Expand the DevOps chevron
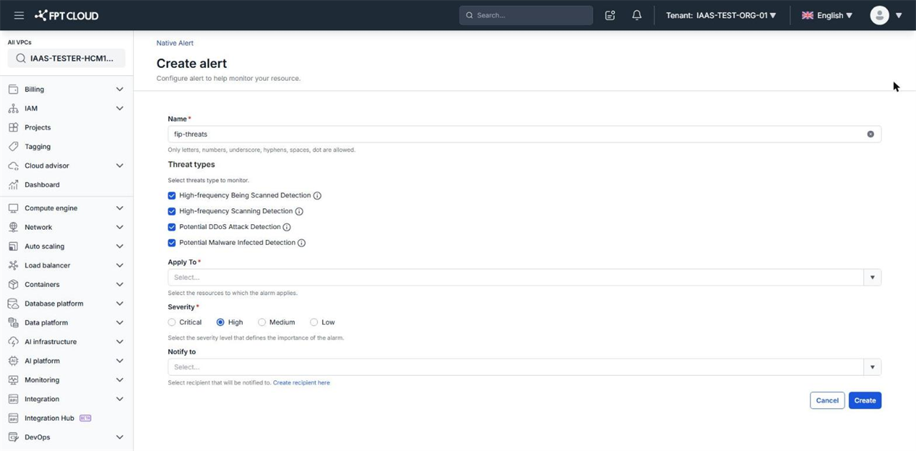916x451 pixels. click(120, 437)
